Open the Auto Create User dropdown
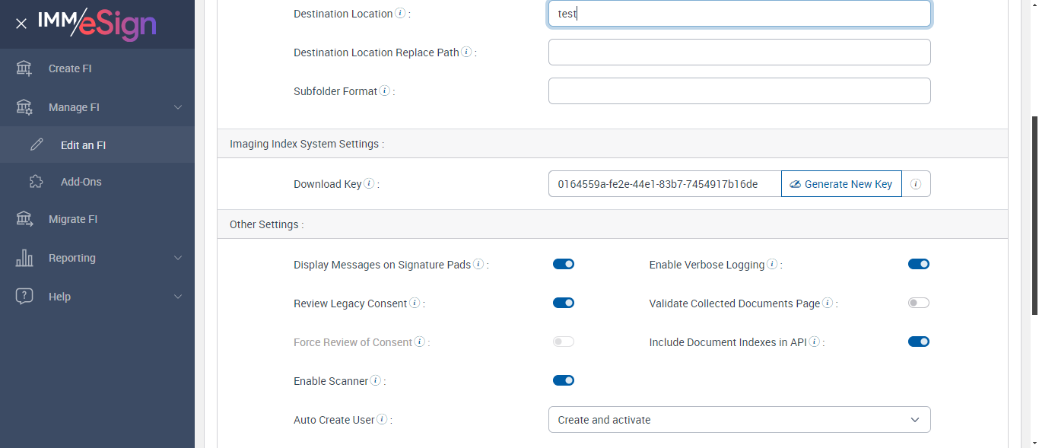1039x448 pixels. click(739, 420)
